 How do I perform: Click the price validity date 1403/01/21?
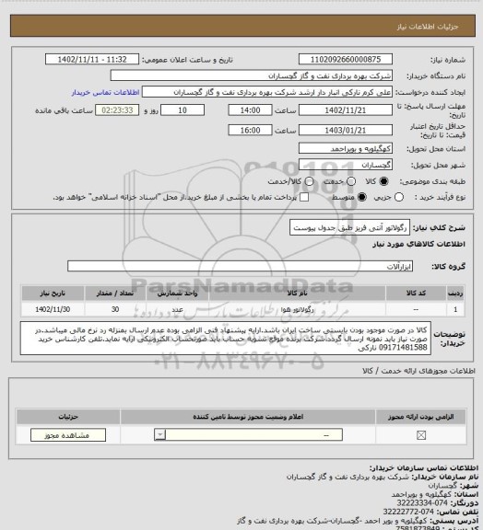pyautogui.click(x=346, y=130)
